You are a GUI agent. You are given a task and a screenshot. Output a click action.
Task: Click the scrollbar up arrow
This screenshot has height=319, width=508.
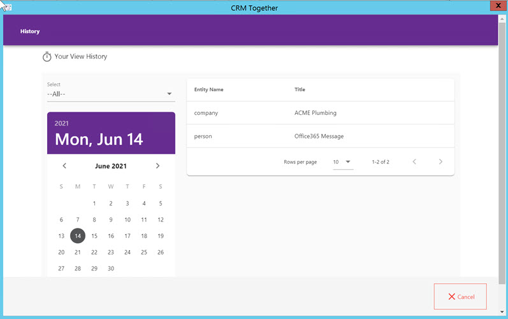[502, 19]
